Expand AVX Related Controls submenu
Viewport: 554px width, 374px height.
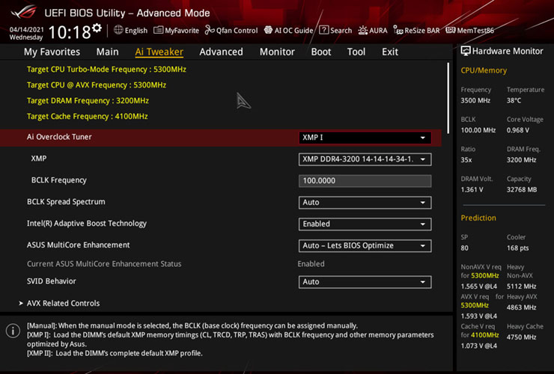(x=59, y=304)
